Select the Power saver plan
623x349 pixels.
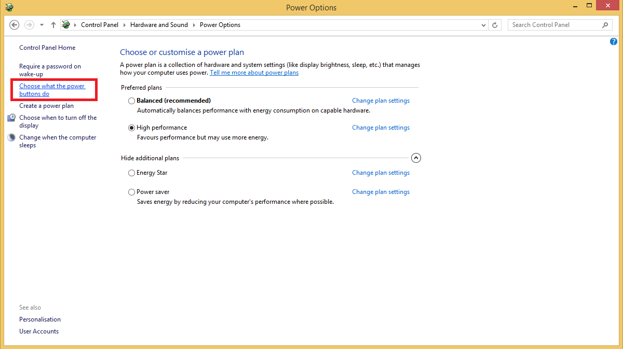pyautogui.click(x=131, y=192)
